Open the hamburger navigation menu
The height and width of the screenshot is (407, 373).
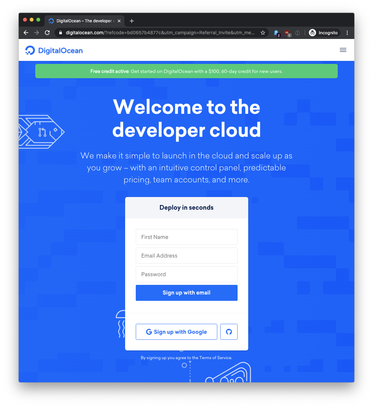point(343,50)
